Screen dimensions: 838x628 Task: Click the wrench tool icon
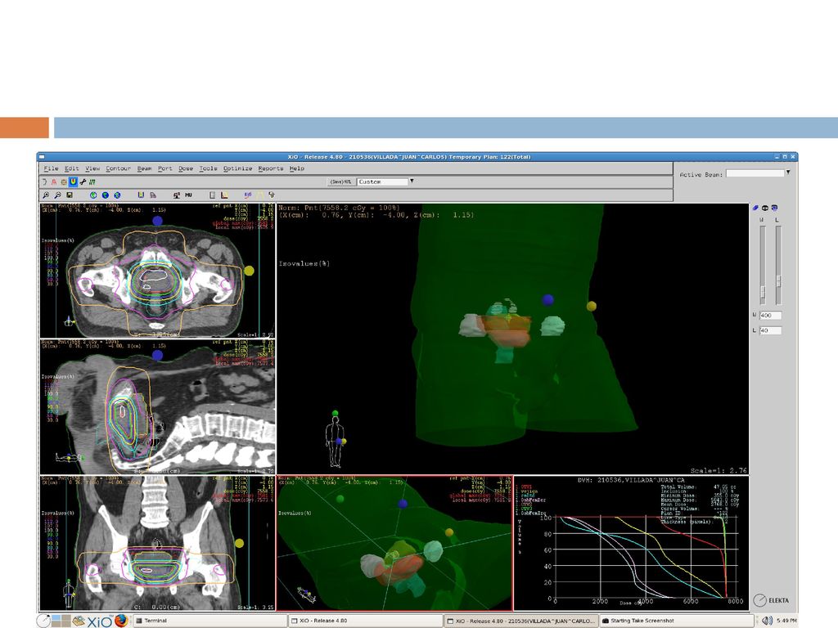pos(83,182)
